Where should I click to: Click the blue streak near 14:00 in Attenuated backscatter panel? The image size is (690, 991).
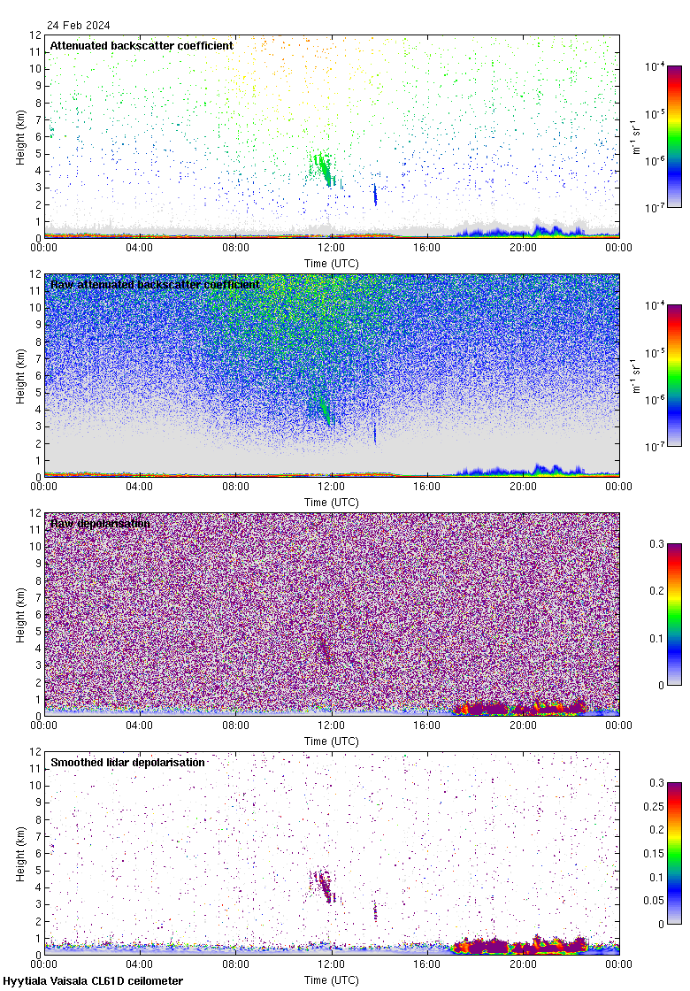coord(375,195)
